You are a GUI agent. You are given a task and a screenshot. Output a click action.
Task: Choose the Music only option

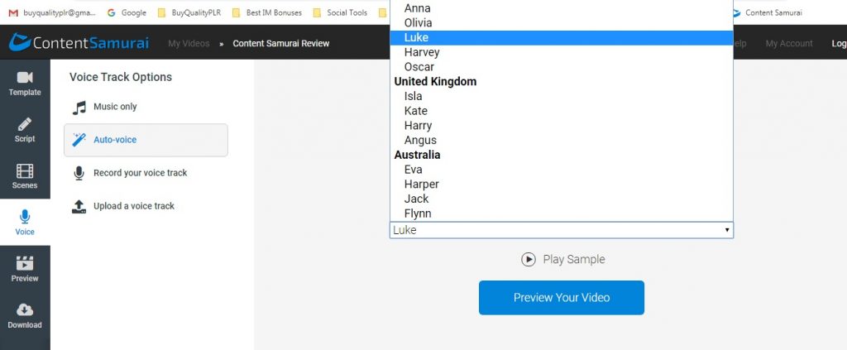[x=146, y=107]
